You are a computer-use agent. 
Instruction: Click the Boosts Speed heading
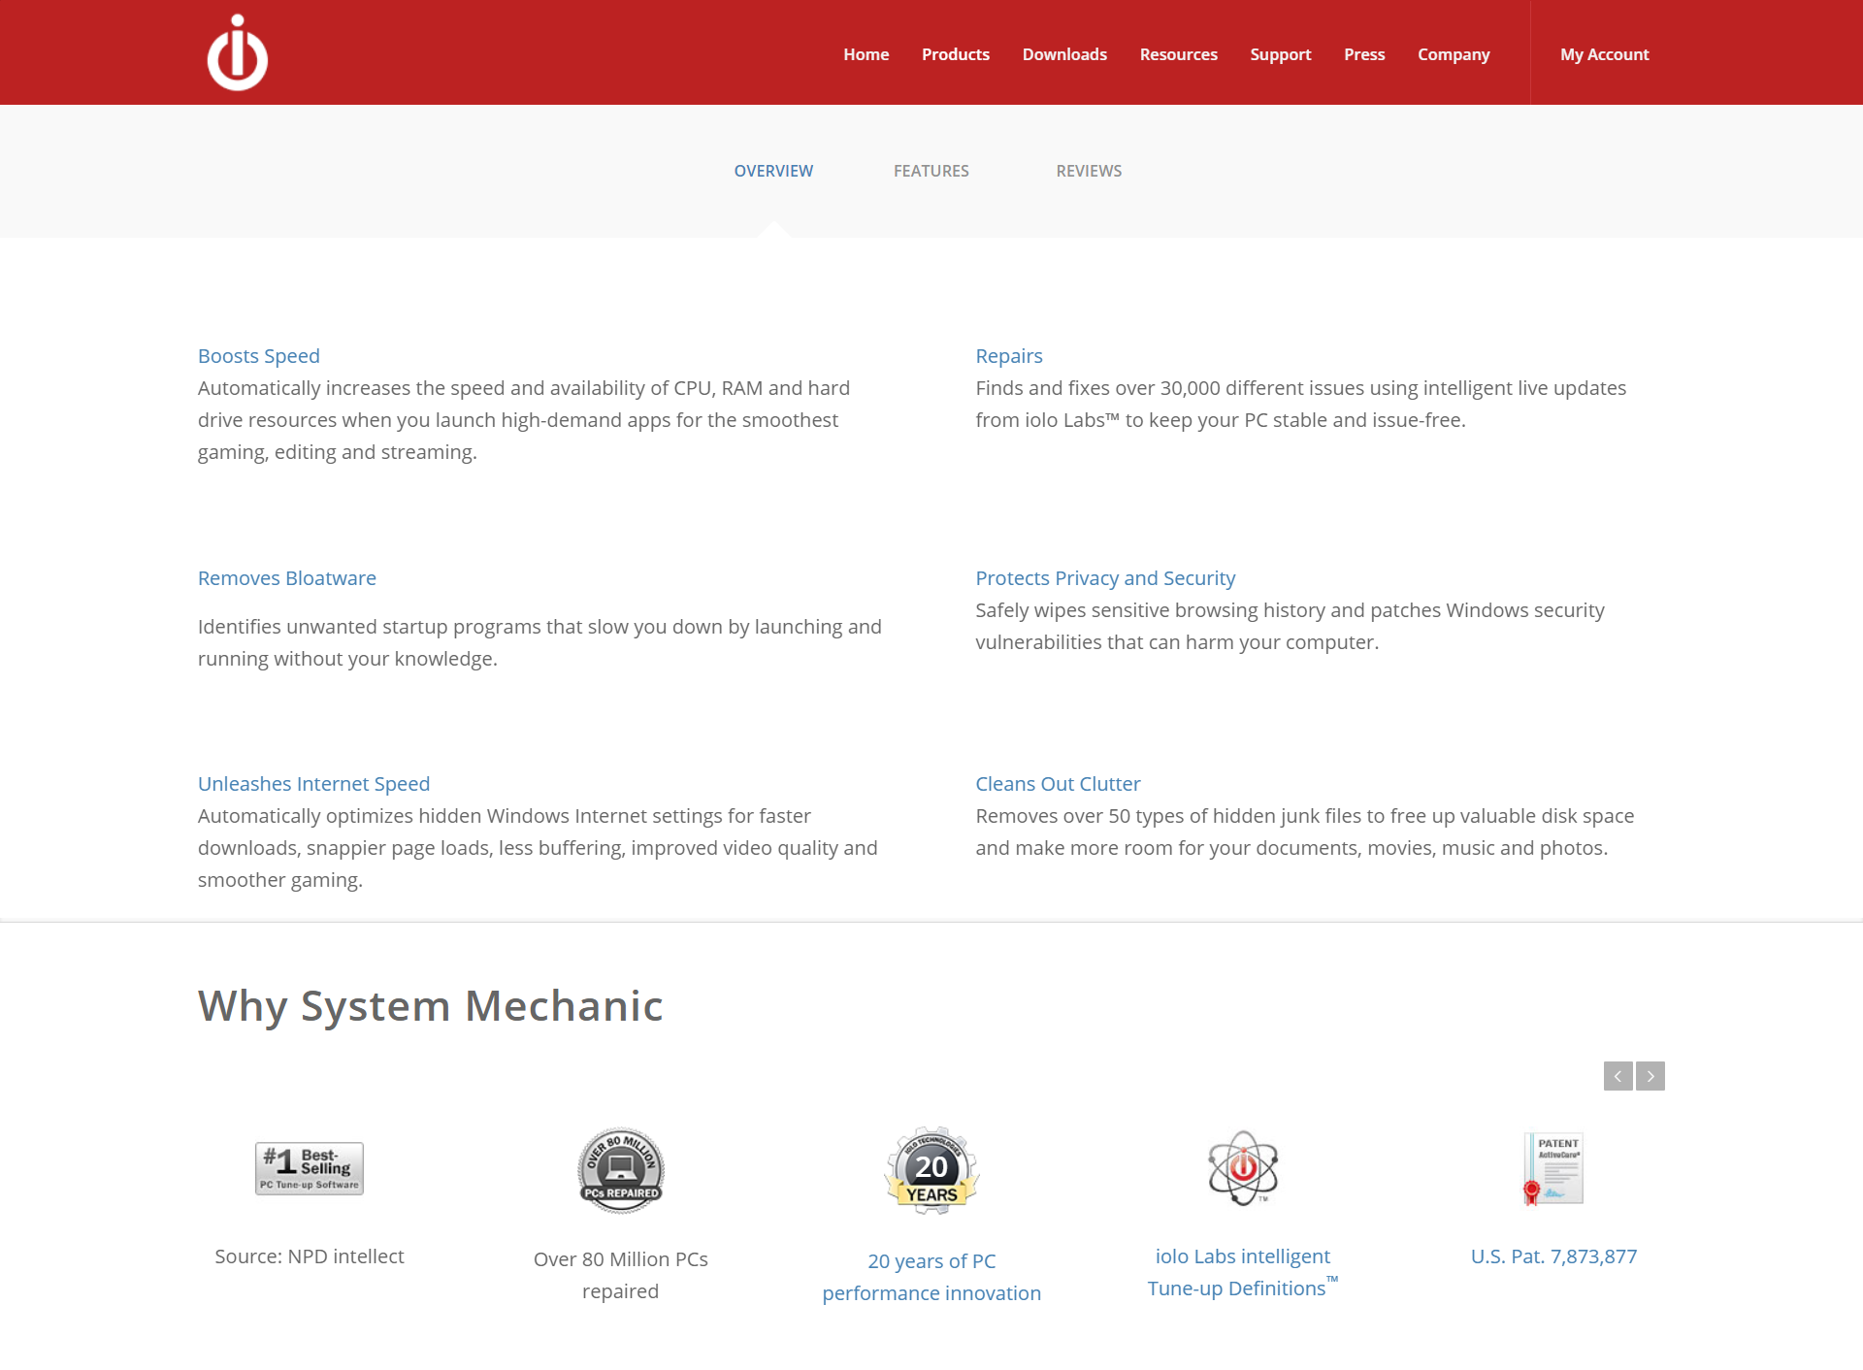[x=259, y=356]
